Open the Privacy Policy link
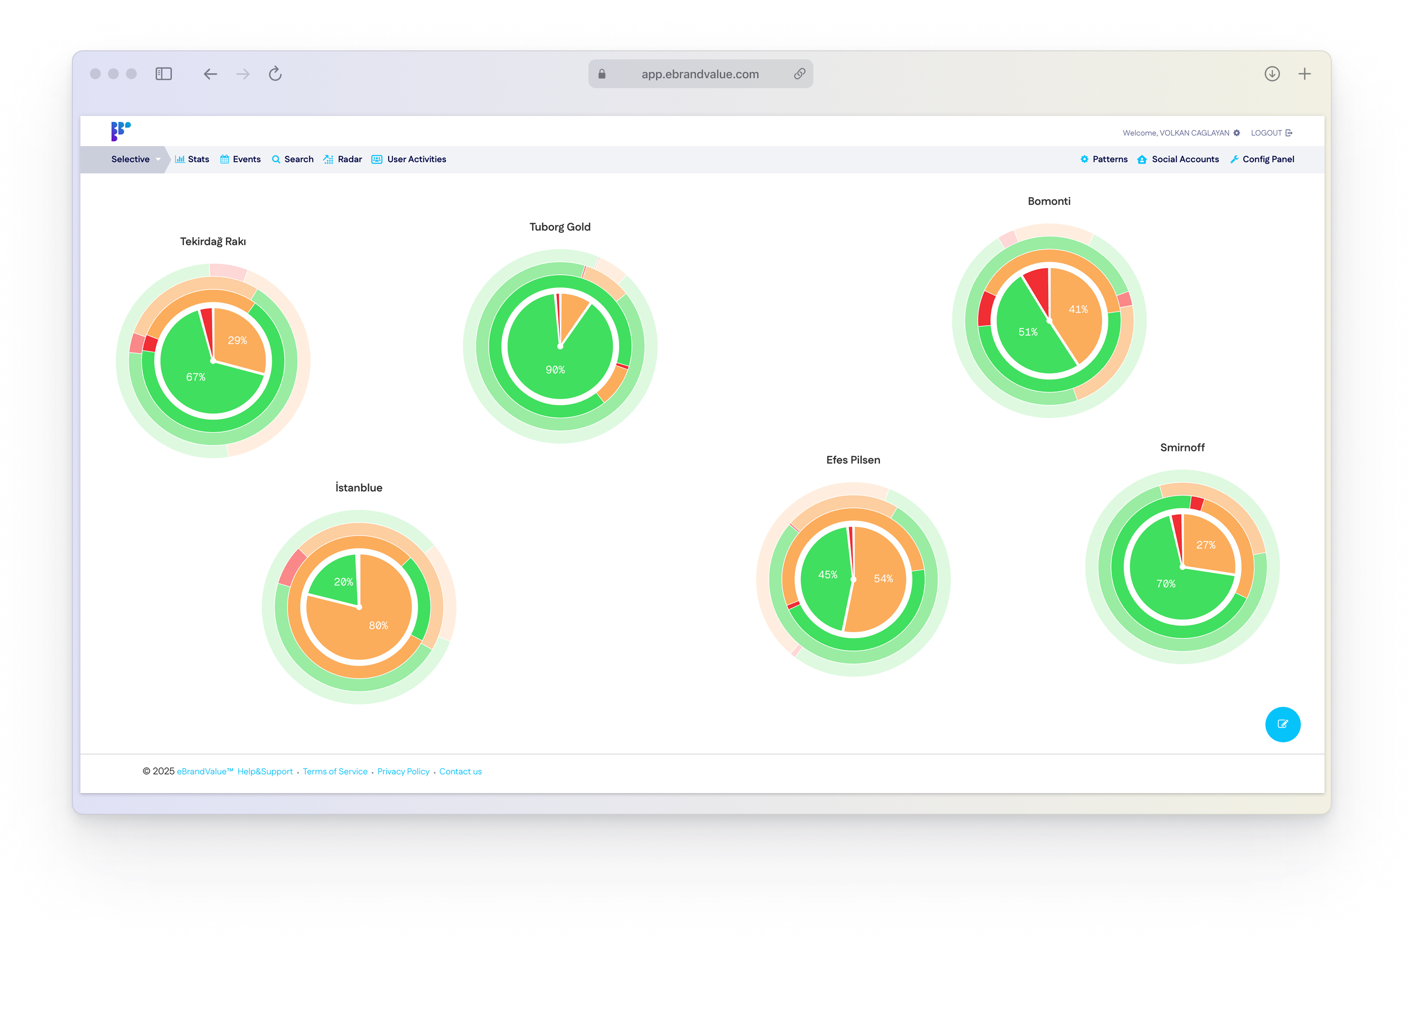Viewport: 1428px width, 1017px height. 403,771
